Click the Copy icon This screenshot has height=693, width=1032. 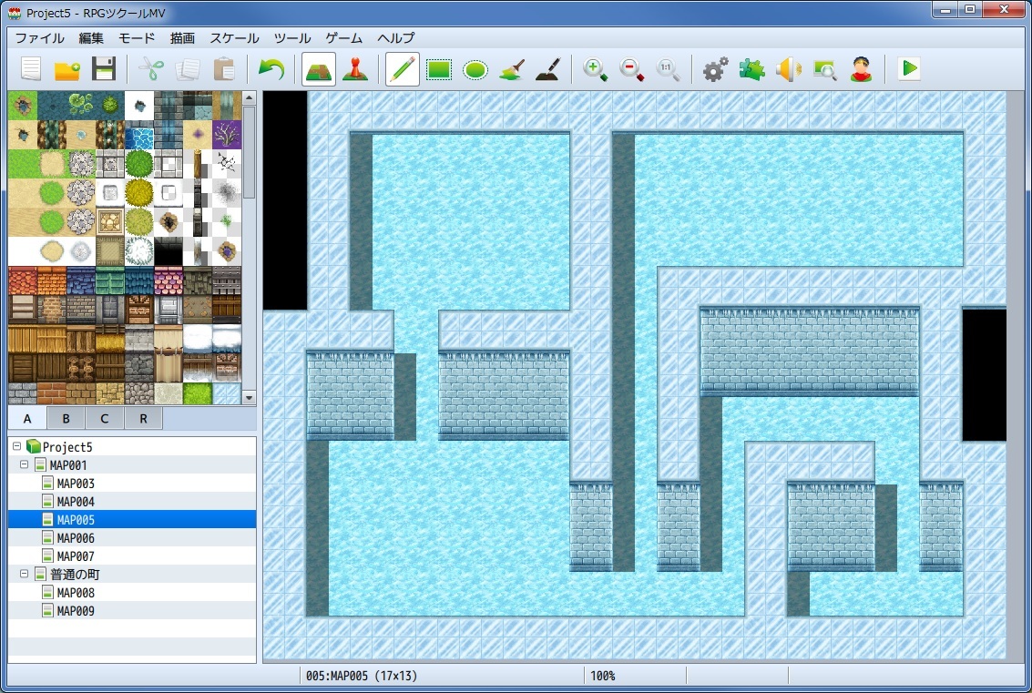188,68
